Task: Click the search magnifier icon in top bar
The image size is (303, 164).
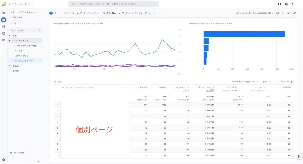Action: (x=73, y=4)
